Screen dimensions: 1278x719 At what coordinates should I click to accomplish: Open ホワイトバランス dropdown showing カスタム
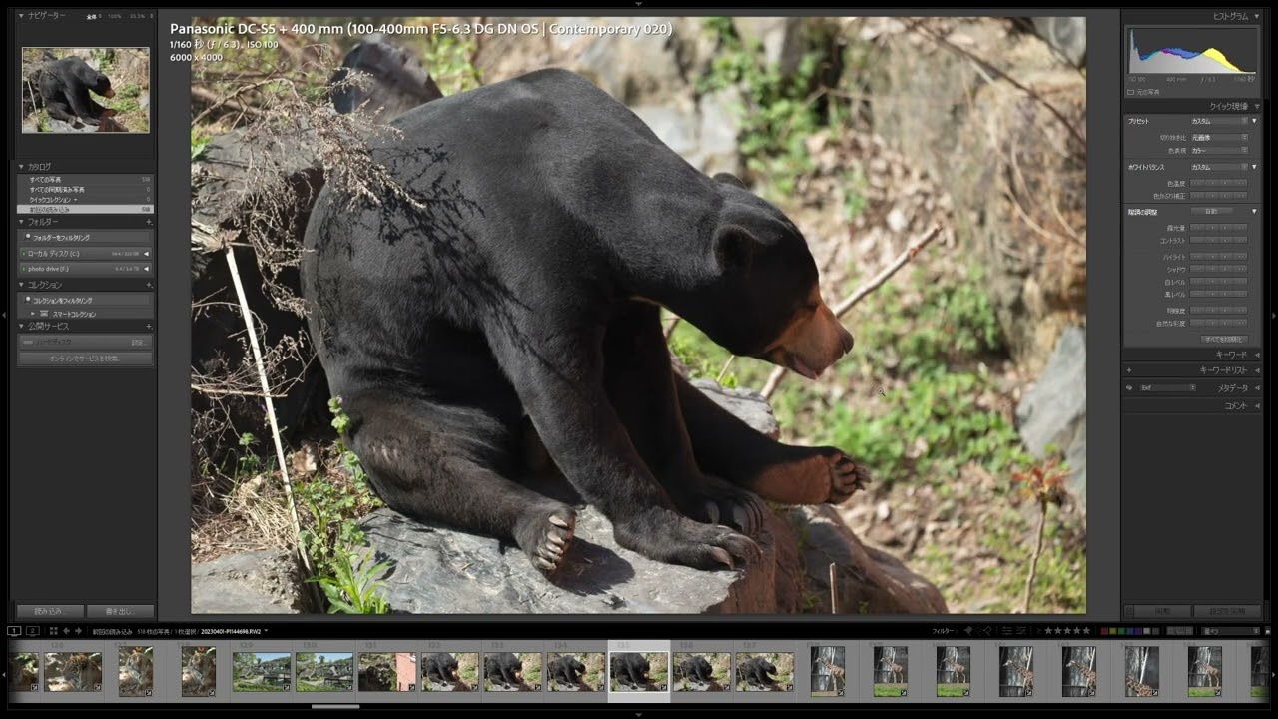1219,167
